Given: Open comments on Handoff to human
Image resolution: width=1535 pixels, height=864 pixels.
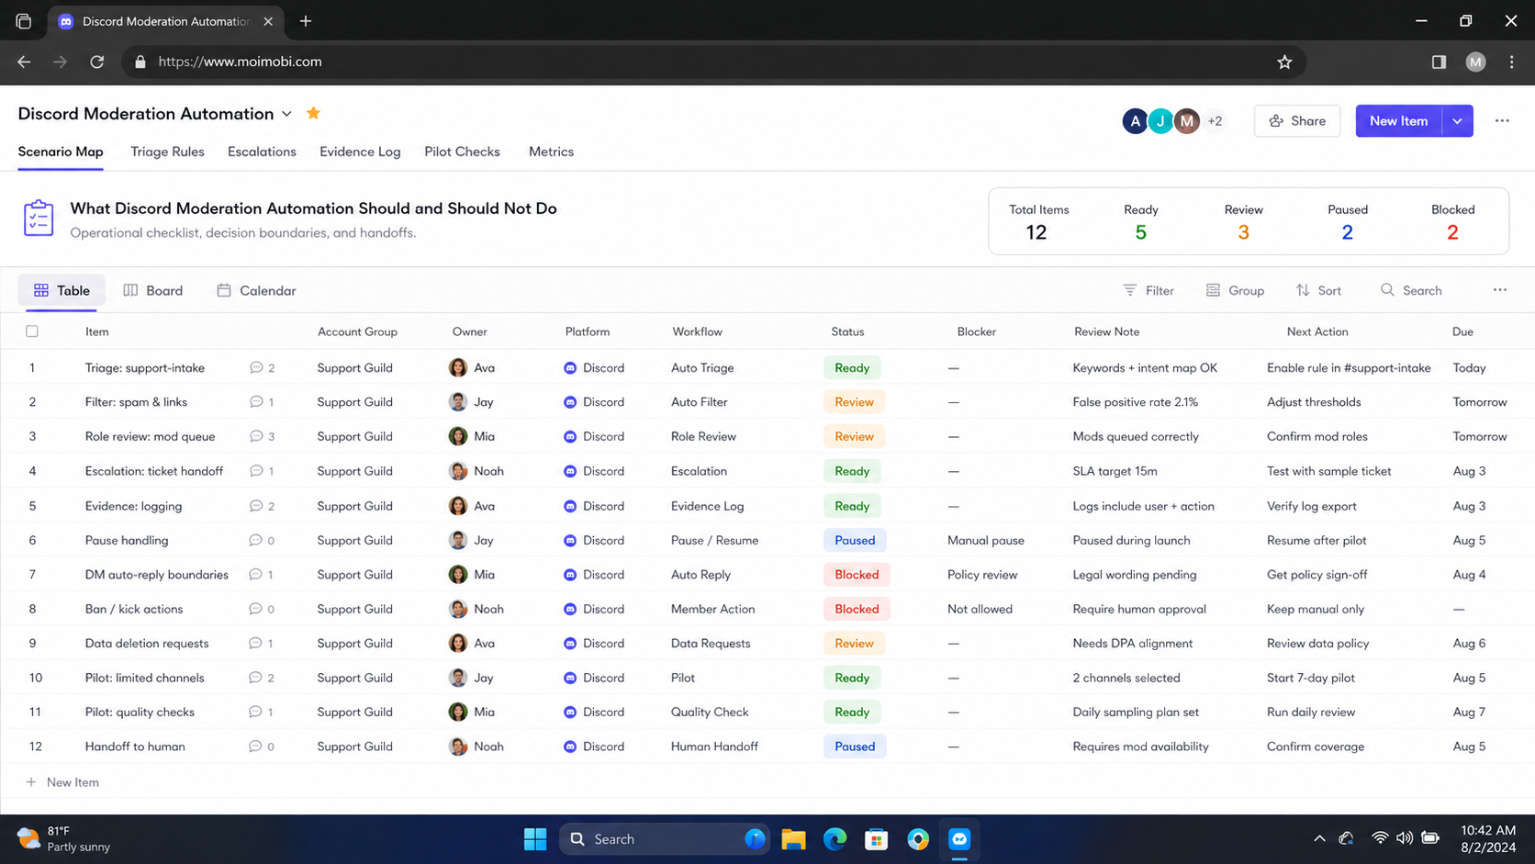Looking at the screenshot, I should [x=262, y=746].
